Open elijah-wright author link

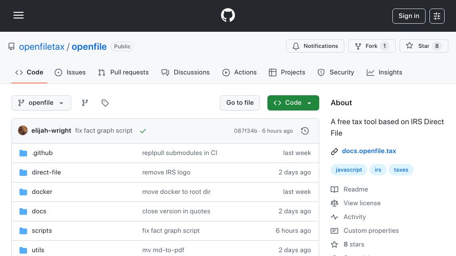click(51, 131)
